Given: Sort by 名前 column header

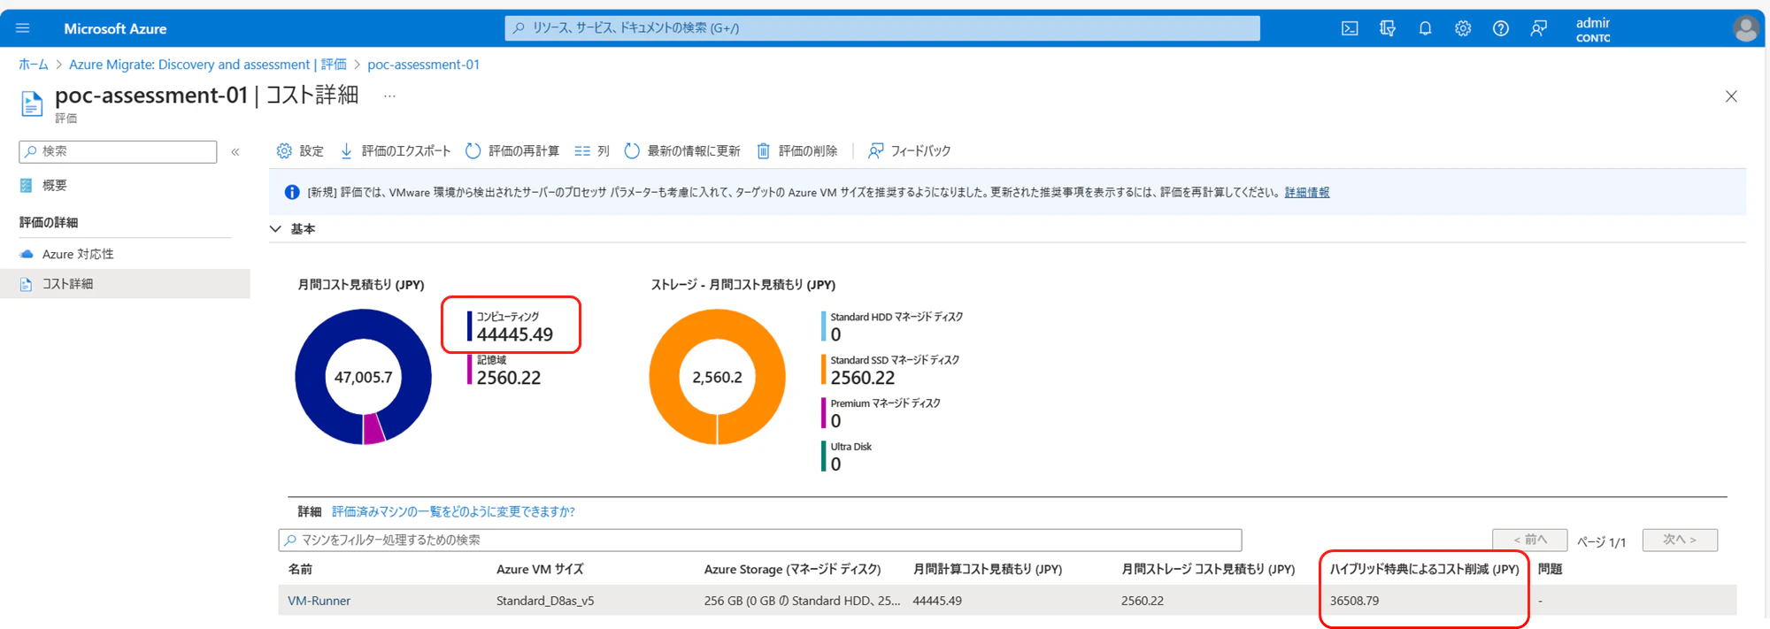Looking at the screenshot, I should (300, 570).
